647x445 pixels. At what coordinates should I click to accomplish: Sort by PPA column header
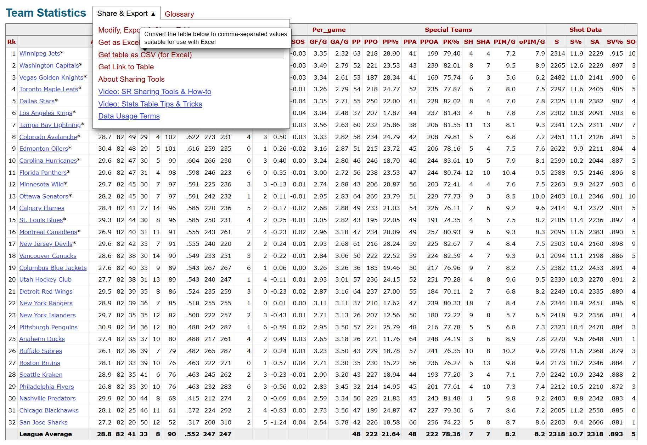(x=410, y=42)
